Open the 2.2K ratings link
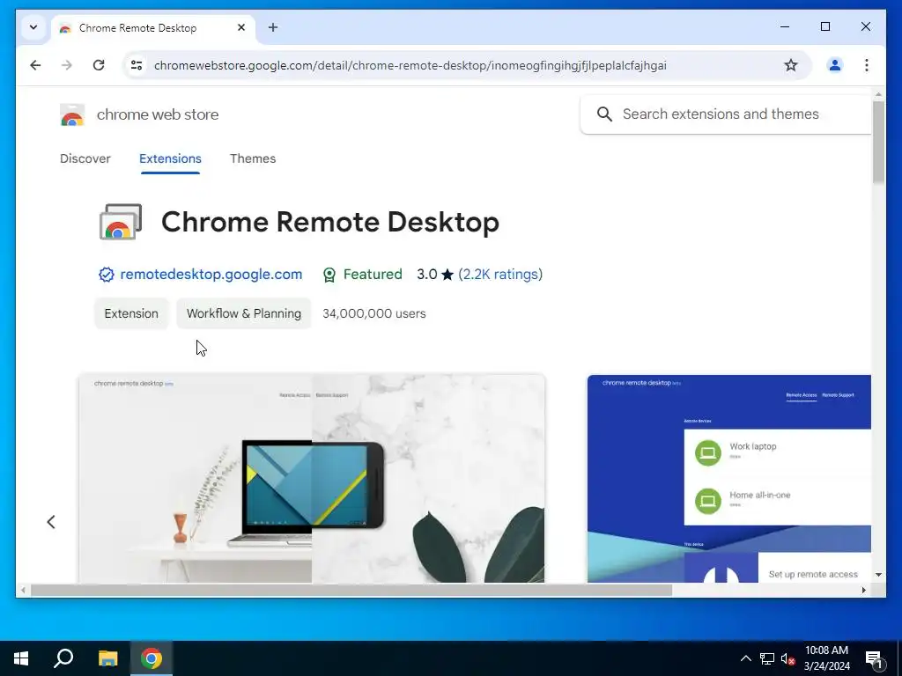902x676 pixels. 500,275
